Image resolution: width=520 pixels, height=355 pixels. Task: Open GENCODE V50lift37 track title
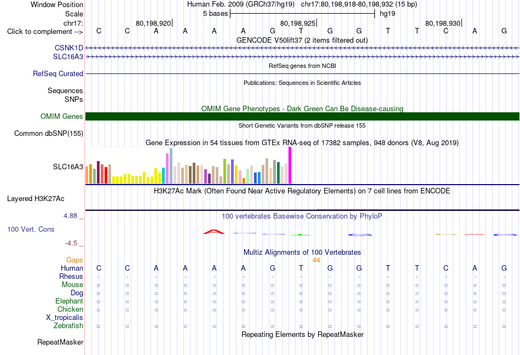point(302,40)
